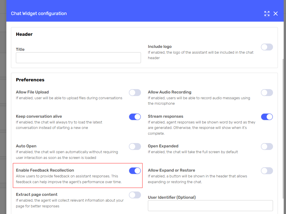Enable Extract page content toggle
Screen dimensions: 286x214
pos(135,195)
